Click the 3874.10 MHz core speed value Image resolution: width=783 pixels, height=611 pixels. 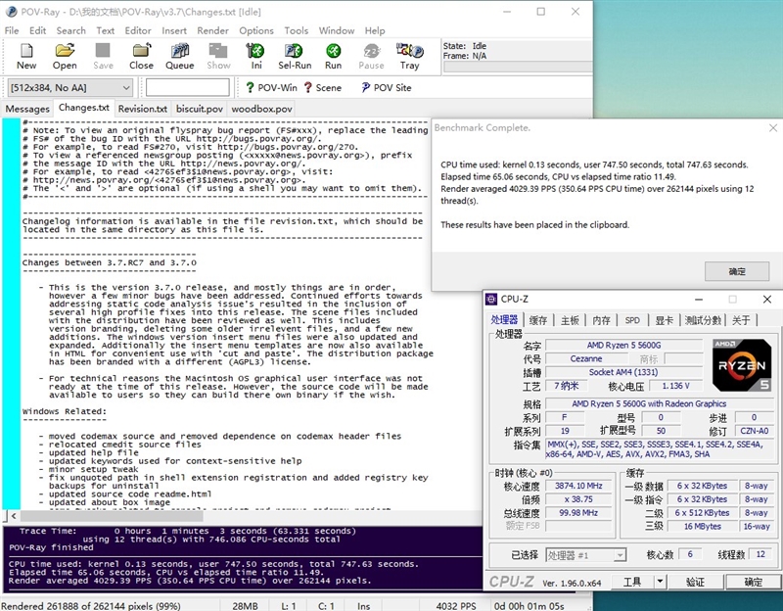pos(578,486)
